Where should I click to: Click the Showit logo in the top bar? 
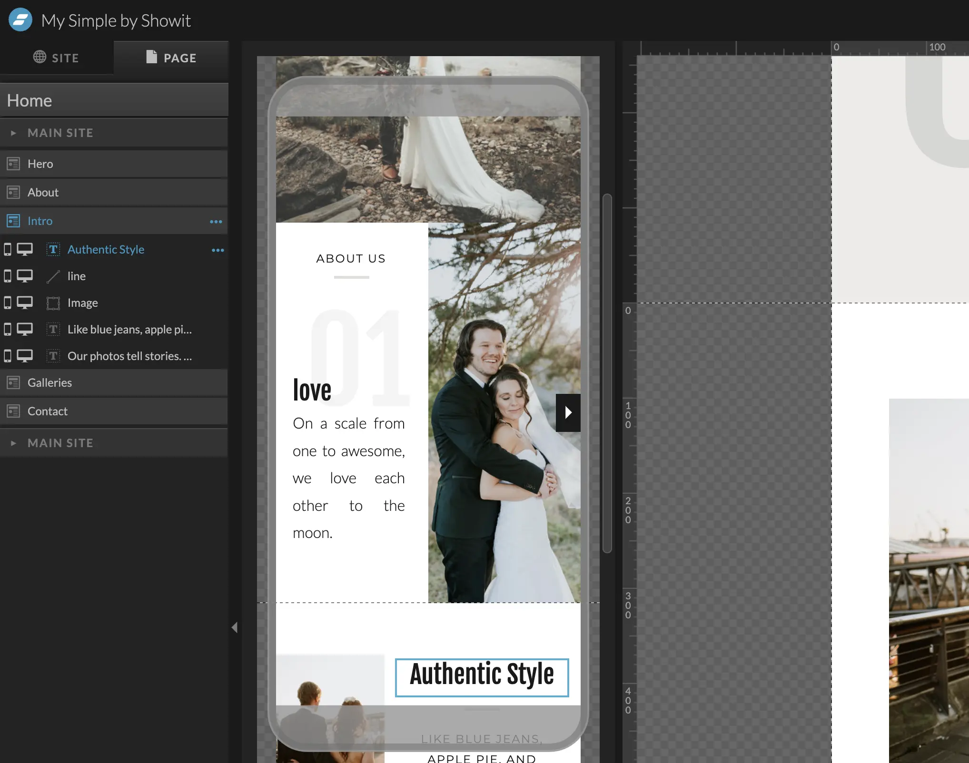pos(20,20)
